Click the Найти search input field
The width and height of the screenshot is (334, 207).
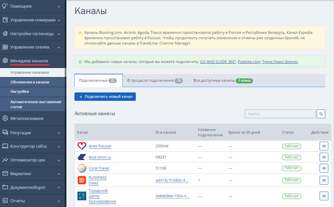(x=280, y=114)
